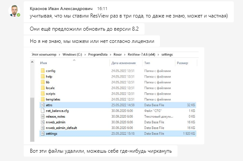The width and height of the screenshot is (243, 161).
Task: Click type 'Файл "CFG"' of net_balance.cfg
Action: [x=153, y=111]
